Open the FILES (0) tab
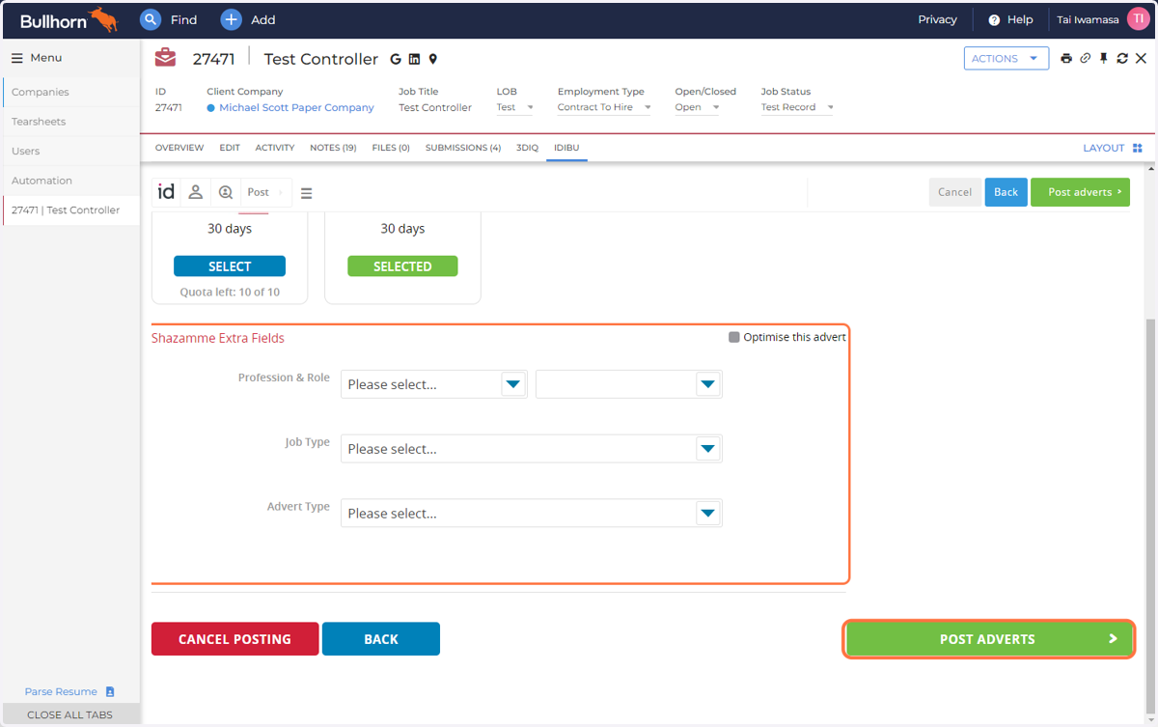The image size is (1158, 727). (x=391, y=148)
